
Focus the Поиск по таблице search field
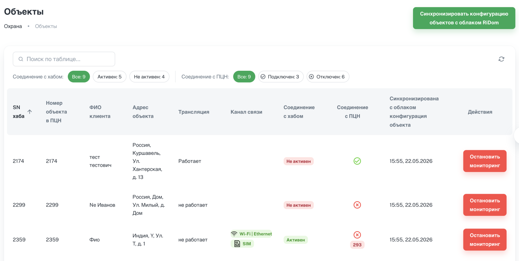point(64,59)
